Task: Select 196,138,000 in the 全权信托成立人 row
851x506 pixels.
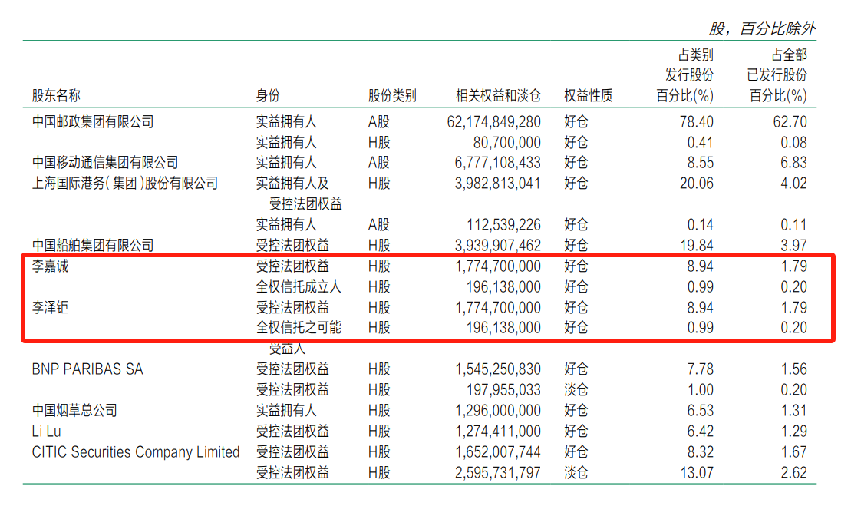Action: tap(503, 286)
